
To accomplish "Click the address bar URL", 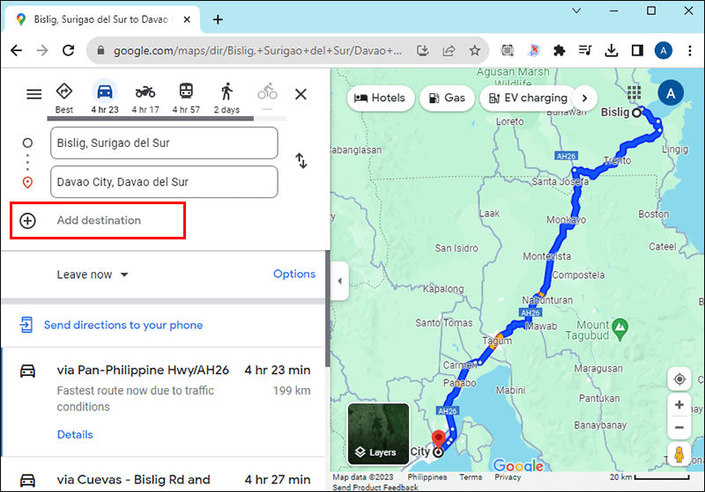I will tap(257, 51).
